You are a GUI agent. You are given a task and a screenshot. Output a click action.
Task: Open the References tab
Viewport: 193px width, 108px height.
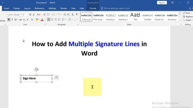click(x=40, y=8)
